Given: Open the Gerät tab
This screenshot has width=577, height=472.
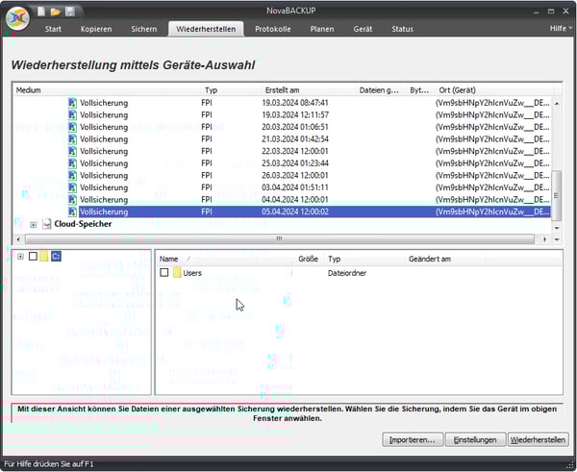Looking at the screenshot, I should coord(363,29).
